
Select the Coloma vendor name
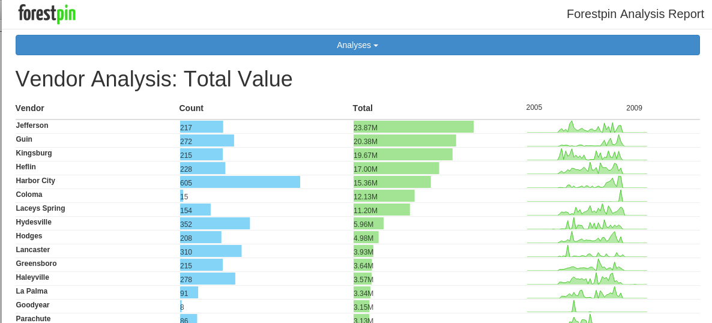[29, 195]
